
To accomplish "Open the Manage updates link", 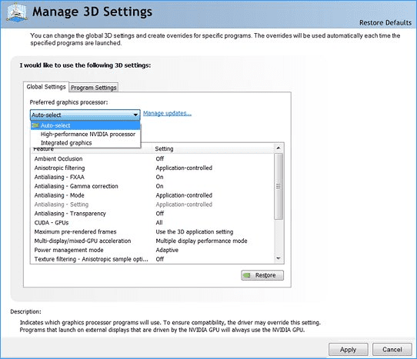I will pyautogui.click(x=167, y=113).
